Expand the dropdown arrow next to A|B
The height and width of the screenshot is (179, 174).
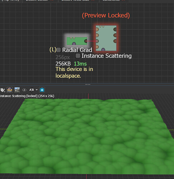click(37, 90)
